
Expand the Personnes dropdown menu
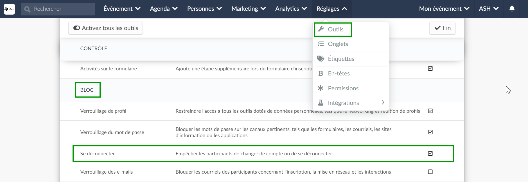[204, 9]
